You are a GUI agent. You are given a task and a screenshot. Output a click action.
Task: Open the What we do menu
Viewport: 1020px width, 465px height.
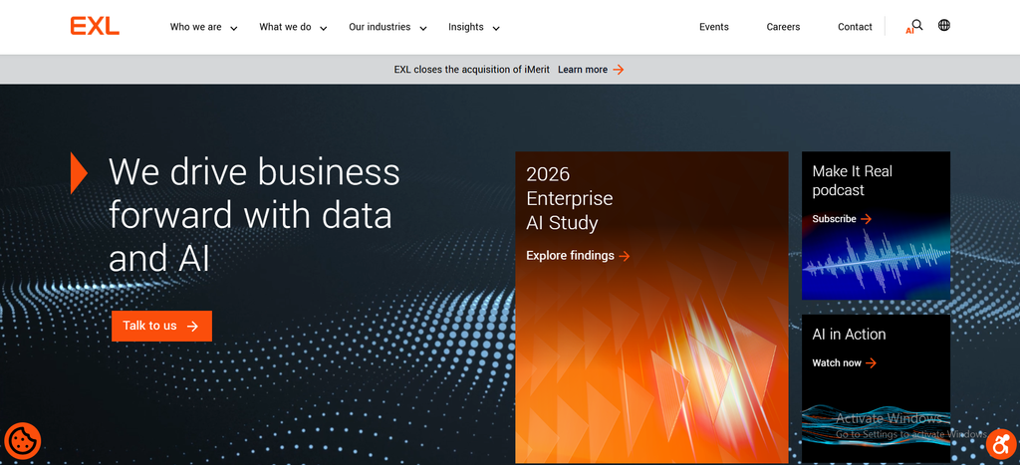coord(285,27)
